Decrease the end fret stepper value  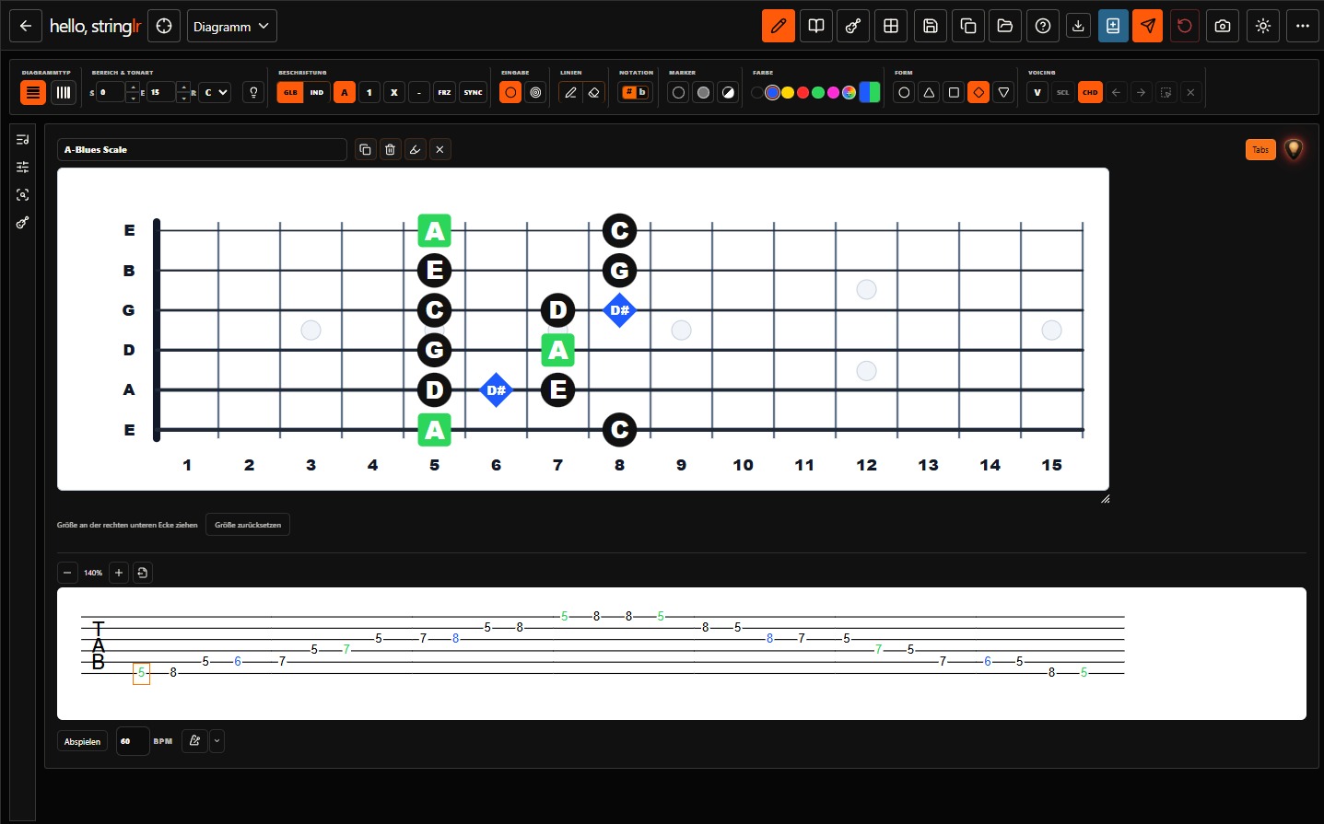183,98
